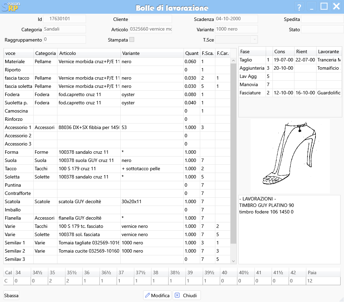The height and width of the screenshot is (302, 344).
Task: Click the Scadenza field 04-10-2000
Action: click(x=236, y=19)
